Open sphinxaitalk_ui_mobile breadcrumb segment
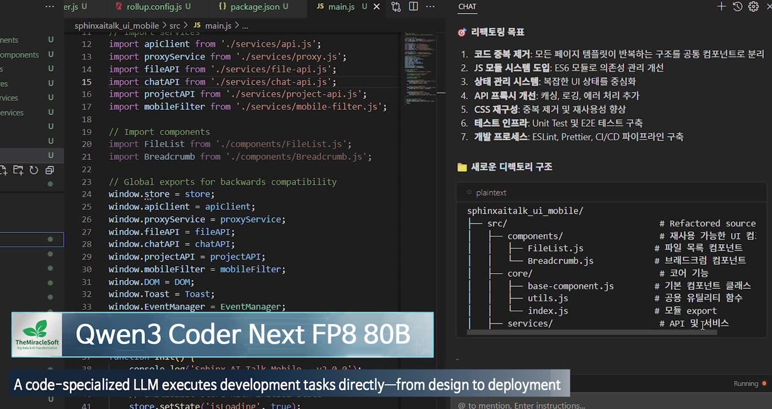This screenshot has width=772, height=409. coord(116,25)
